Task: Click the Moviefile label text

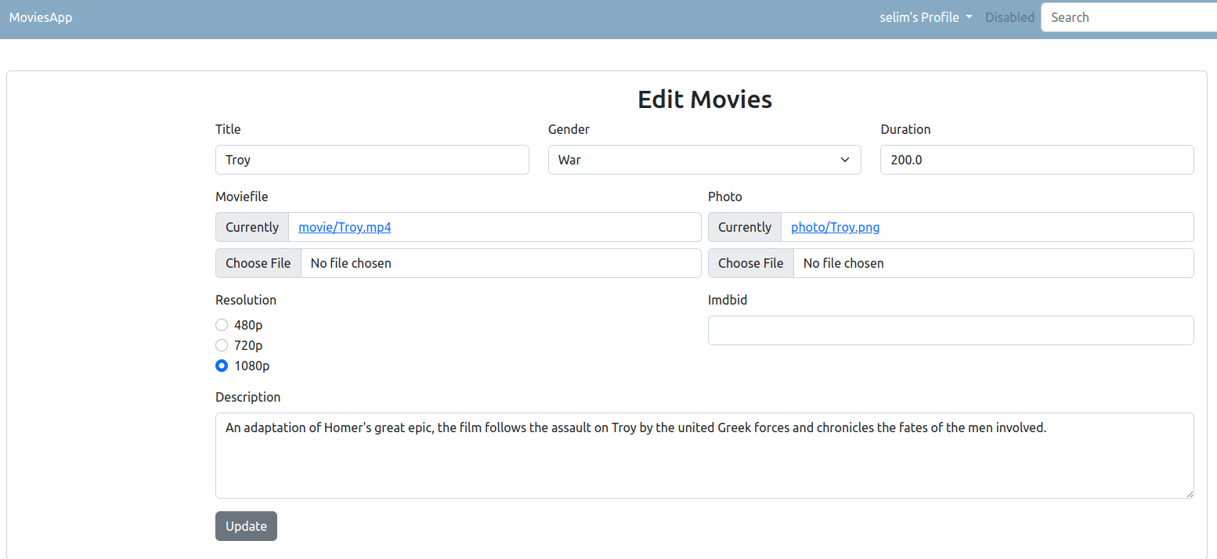Action: (x=241, y=197)
